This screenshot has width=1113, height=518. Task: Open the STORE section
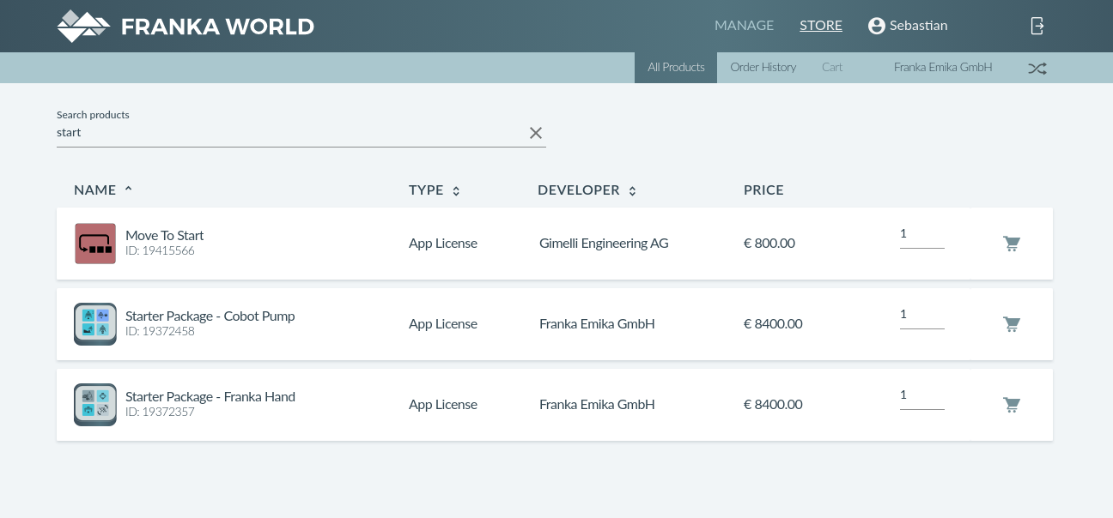click(x=821, y=26)
